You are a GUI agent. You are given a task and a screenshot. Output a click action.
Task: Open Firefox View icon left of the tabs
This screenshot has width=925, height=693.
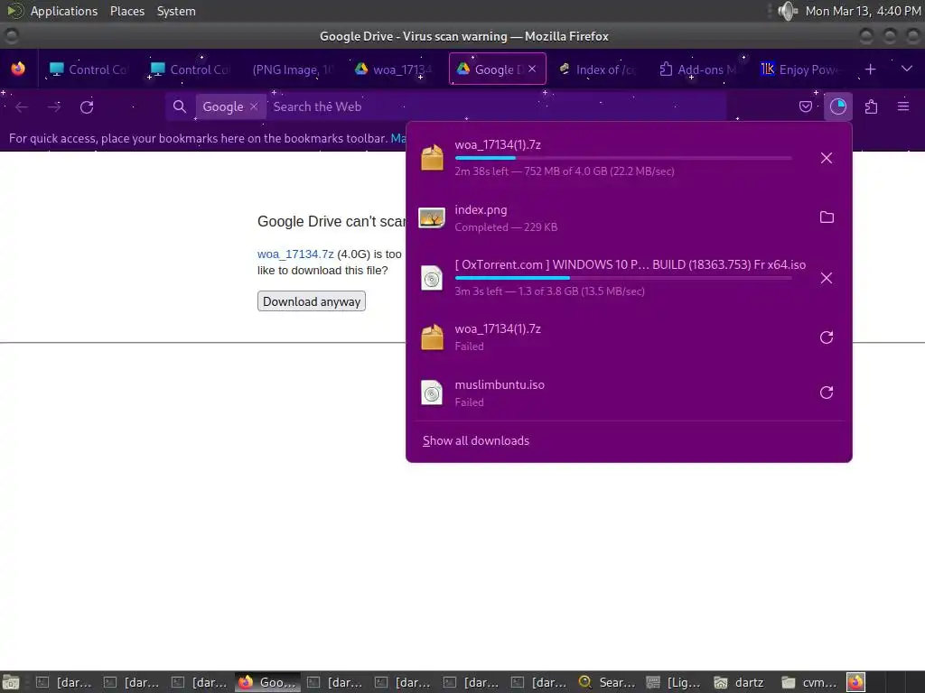click(18, 69)
